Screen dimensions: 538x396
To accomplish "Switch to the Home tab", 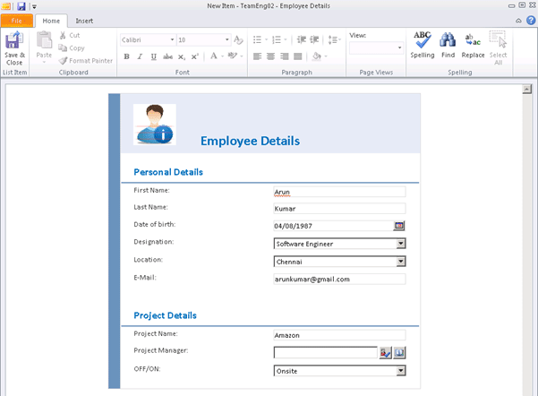I will (x=51, y=21).
